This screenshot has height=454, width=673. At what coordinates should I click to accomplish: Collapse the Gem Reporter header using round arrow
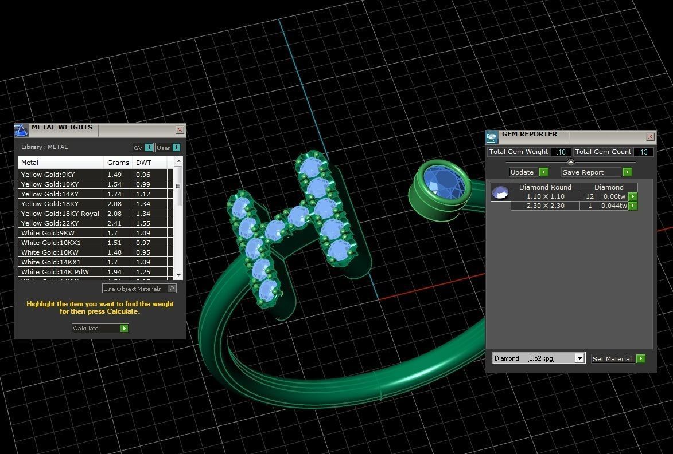click(570, 162)
